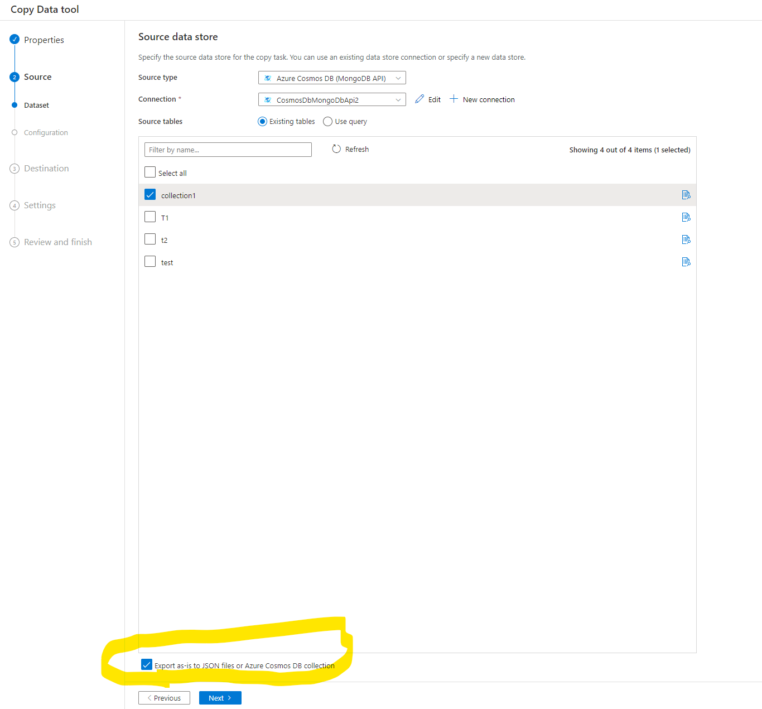The height and width of the screenshot is (709, 762).
Task: Go to the Settings step label
Action: (x=40, y=205)
